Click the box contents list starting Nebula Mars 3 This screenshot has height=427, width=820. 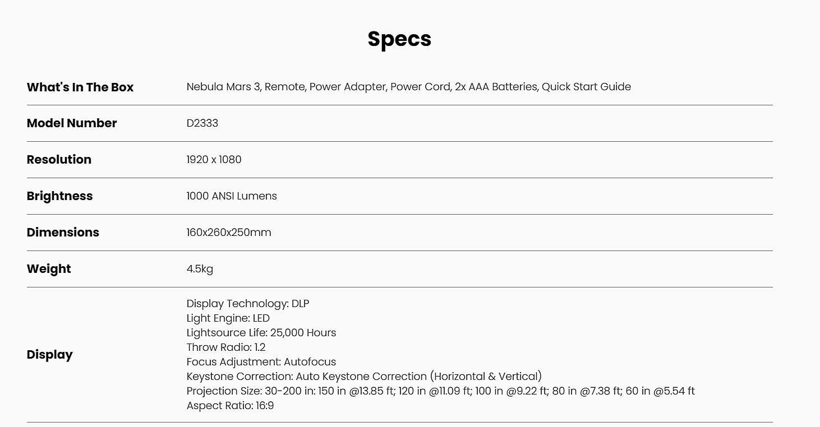click(408, 87)
